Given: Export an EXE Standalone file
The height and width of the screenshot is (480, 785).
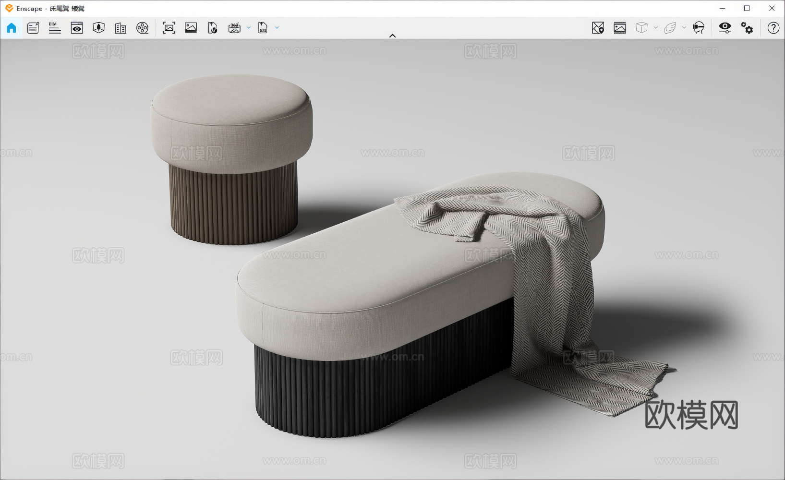Looking at the screenshot, I should click(x=263, y=28).
